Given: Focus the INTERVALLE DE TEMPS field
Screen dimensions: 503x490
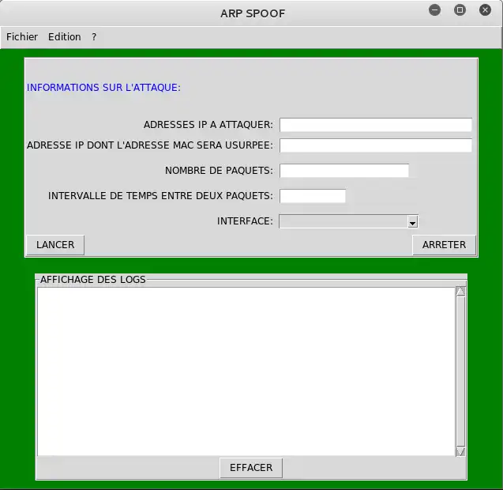Looking at the screenshot, I should (x=313, y=196).
